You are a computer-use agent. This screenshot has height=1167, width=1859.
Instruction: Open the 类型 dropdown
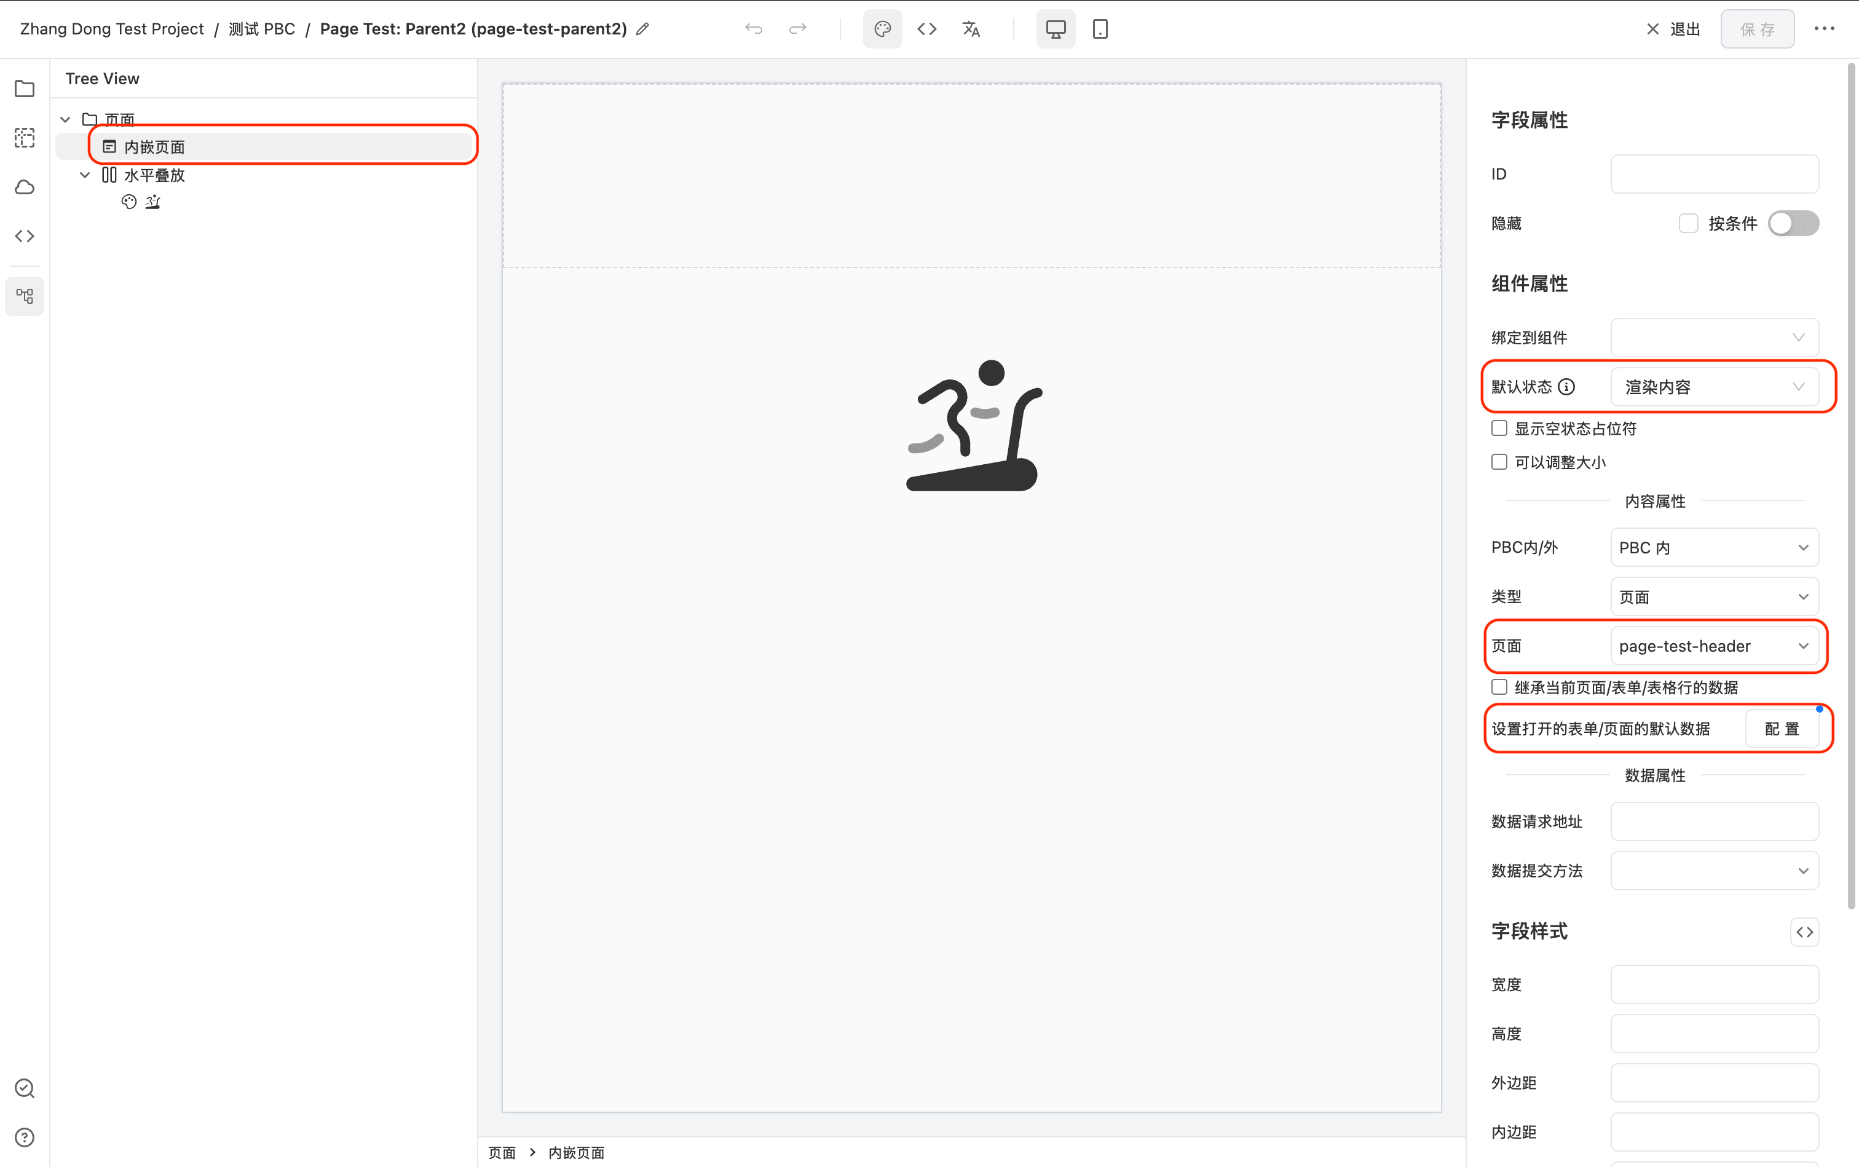tap(1715, 596)
